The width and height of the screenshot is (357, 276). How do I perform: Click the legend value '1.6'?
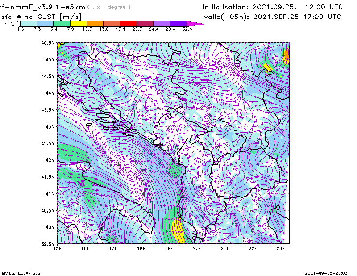[x=21, y=29]
